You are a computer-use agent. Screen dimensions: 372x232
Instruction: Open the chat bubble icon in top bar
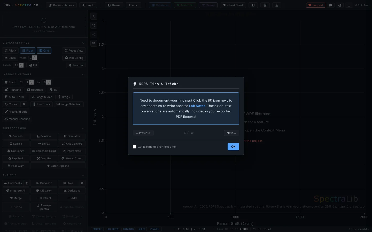coord(330,5)
